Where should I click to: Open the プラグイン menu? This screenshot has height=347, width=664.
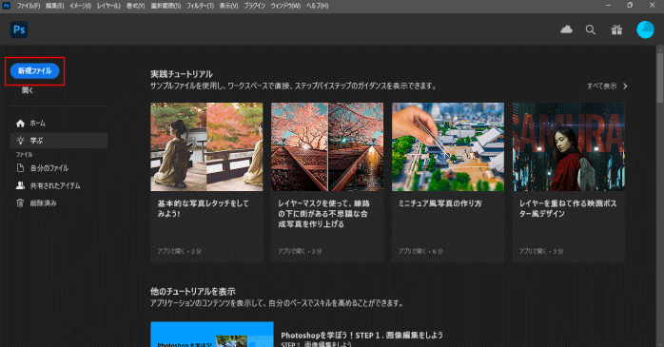(255, 6)
